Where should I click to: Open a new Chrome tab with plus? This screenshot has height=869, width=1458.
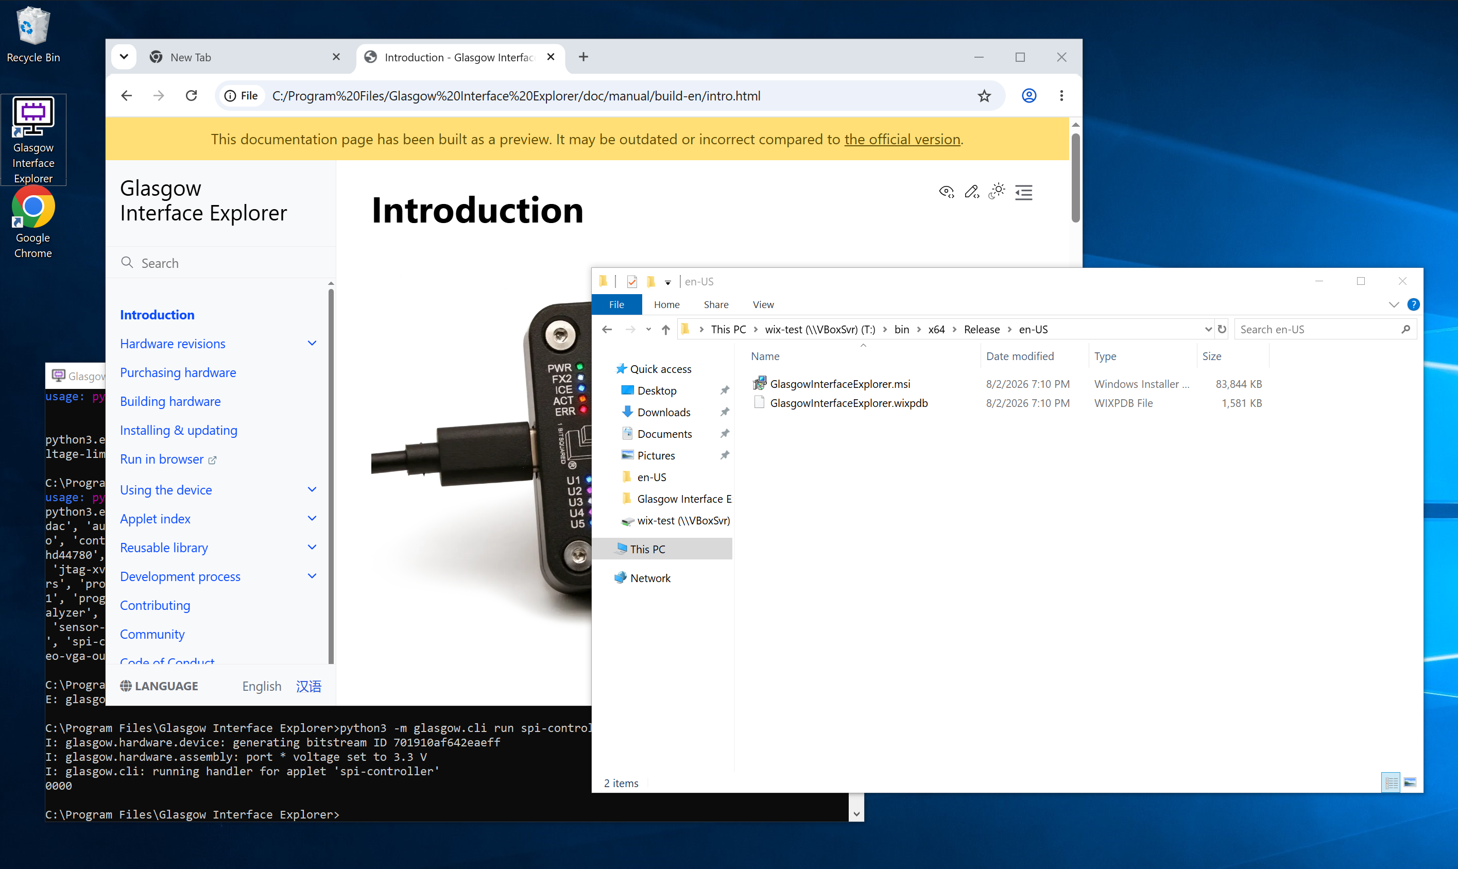coord(584,57)
